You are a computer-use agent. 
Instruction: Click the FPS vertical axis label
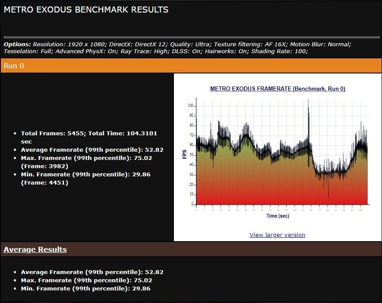coord(184,154)
